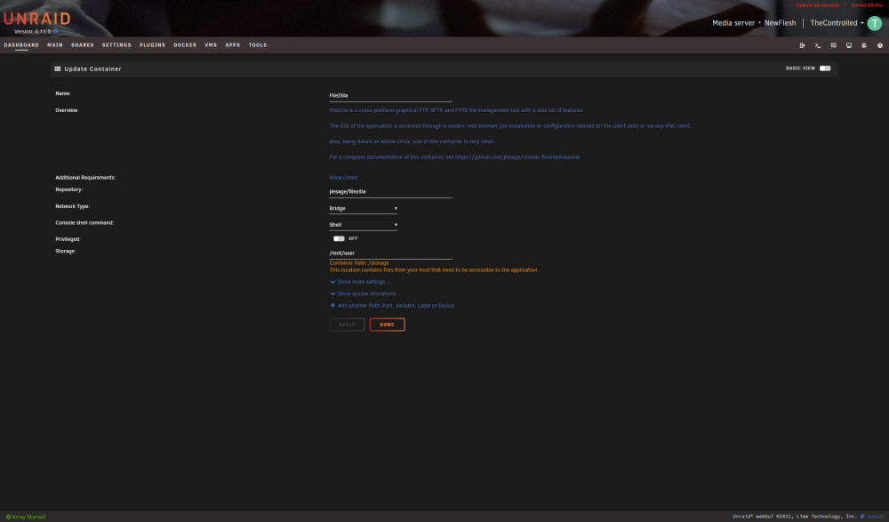Click the Unraid OS Pro link

(x=866, y=5)
